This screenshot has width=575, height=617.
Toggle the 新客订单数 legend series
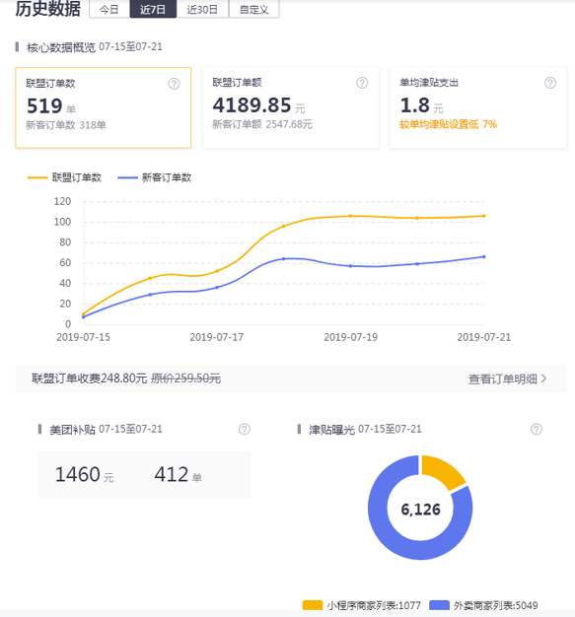point(155,177)
